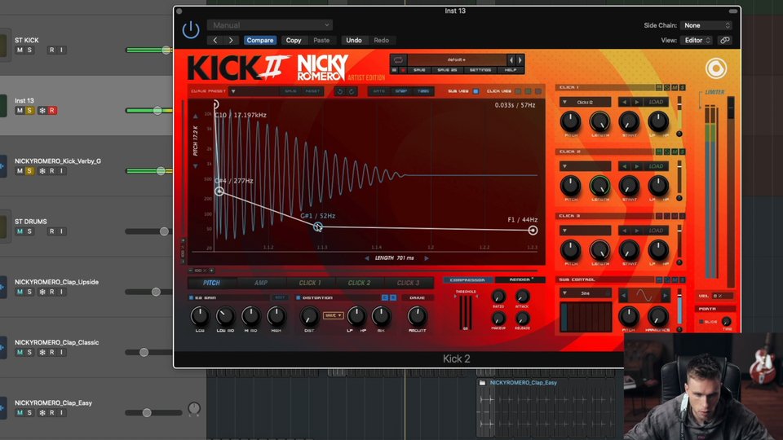Screen dimensions: 783x440
Task: Click the C#4 / 277Hz curve node
Action: click(219, 191)
